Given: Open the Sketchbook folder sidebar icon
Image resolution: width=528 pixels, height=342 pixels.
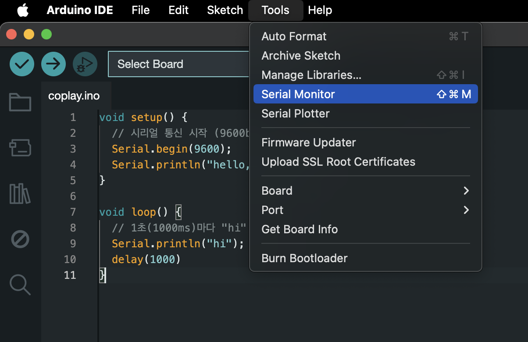Looking at the screenshot, I should 20,102.
